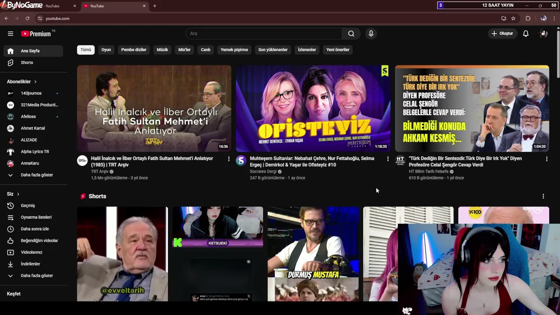Open options for Muhteşem Sultanlar video
560x315 pixels.
388,159
